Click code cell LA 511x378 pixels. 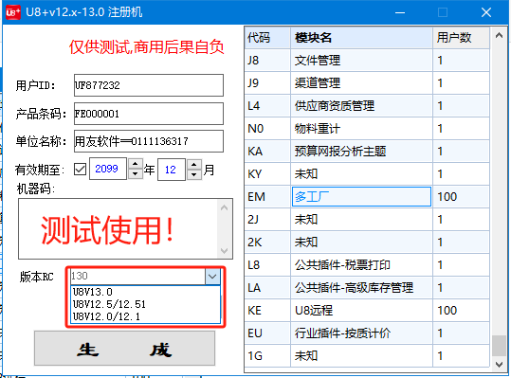pyautogui.click(x=267, y=287)
